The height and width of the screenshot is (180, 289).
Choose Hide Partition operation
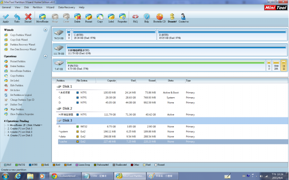pos(17,85)
